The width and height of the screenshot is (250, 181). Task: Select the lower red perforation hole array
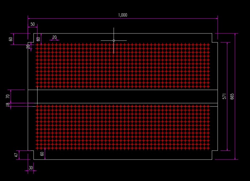coord(123,127)
